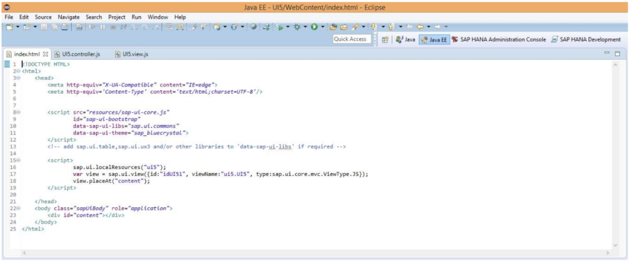Open the New file dropdown arrow
Image resolution: width=630 pixels, height=261 pixels.
[x=17, y=27]
